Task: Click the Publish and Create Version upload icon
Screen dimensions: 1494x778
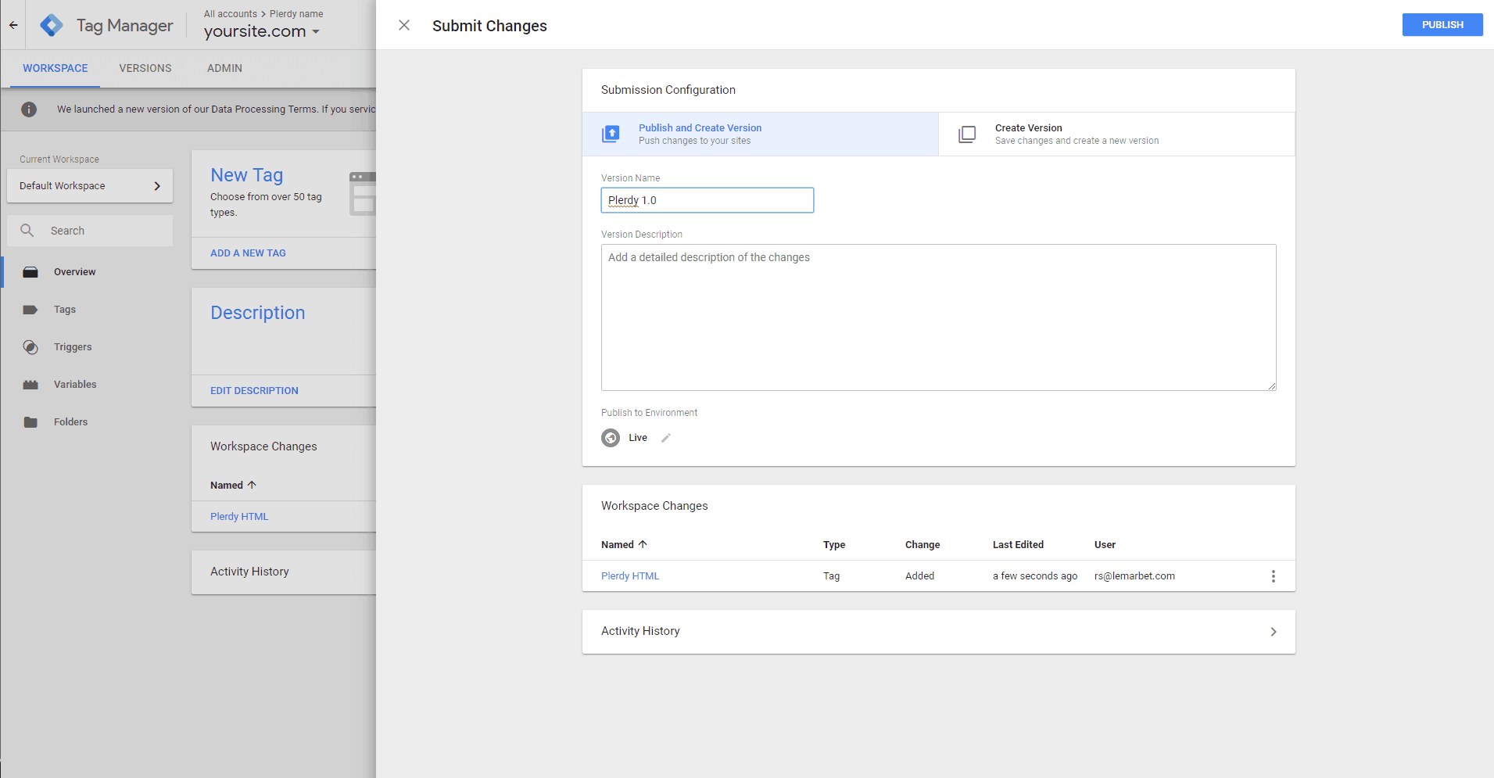Action: click(x=611, y=134)
